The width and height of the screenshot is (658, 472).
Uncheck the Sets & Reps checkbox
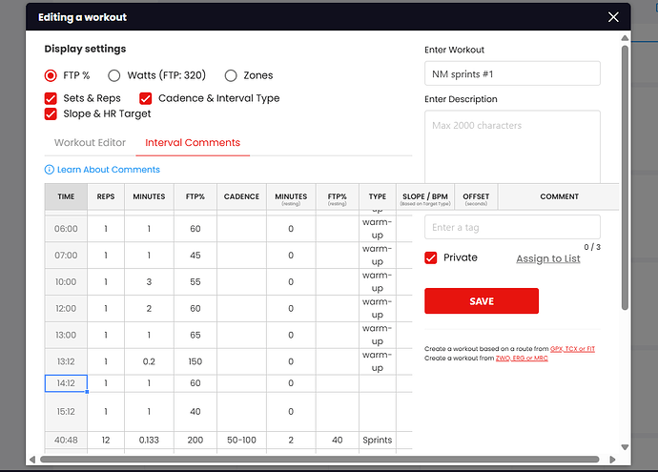pyautogui.click(x=51, y=98)
